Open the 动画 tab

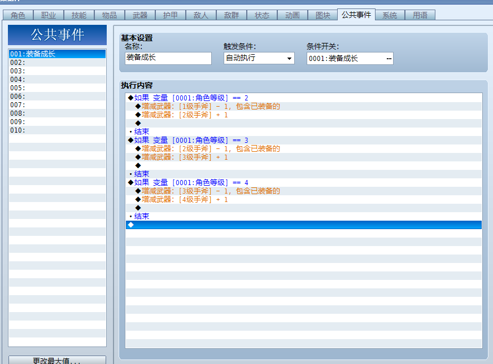pyautogui.click(x=293, y=15)
